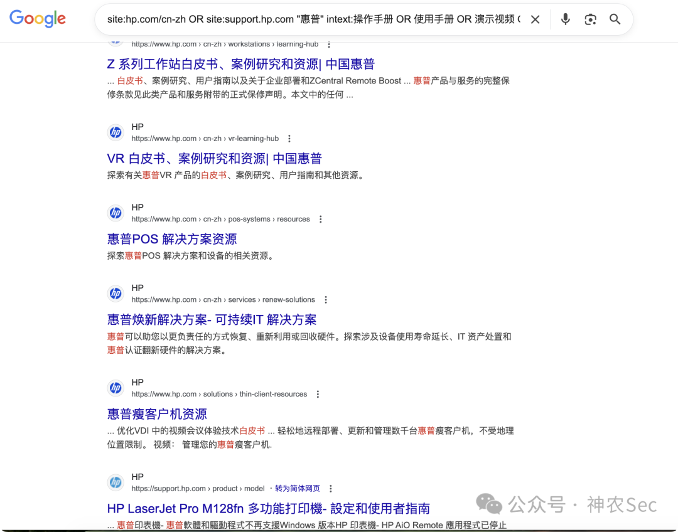Open the 惠普瘦客户机资源 result
Viewport: 678px width, 532px height.
(157, 414)
